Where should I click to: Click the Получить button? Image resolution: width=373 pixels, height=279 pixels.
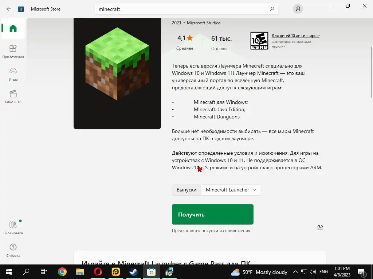(213, 214)
